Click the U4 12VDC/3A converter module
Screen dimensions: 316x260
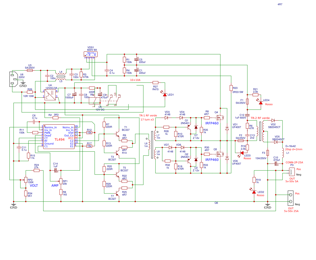[x=50, y=95]
